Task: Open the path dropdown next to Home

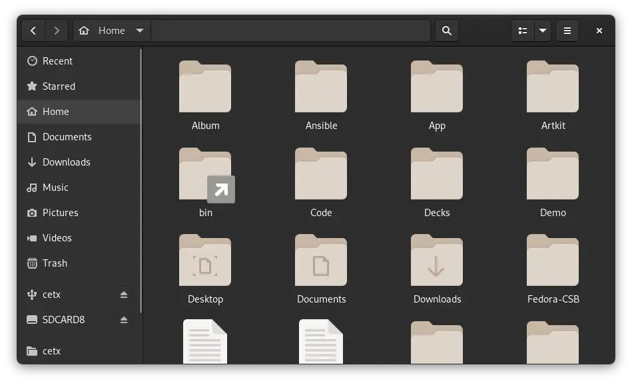Action: click(140, 30)
